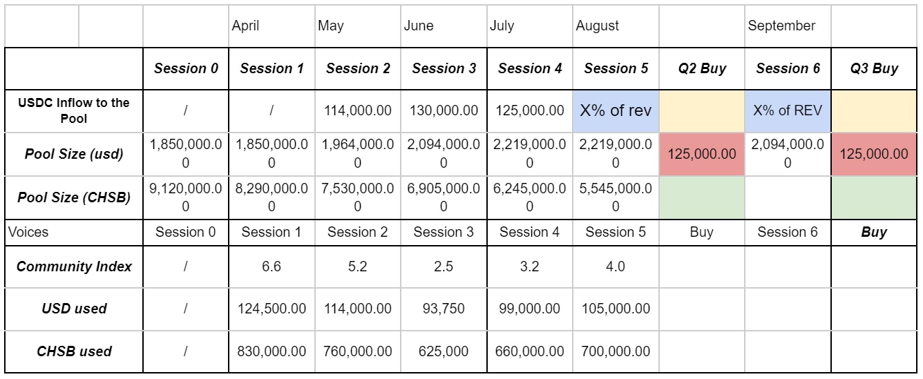
Task: Select the blue X% of rev cell under Session 5
Action: click(x=616, y=110)
